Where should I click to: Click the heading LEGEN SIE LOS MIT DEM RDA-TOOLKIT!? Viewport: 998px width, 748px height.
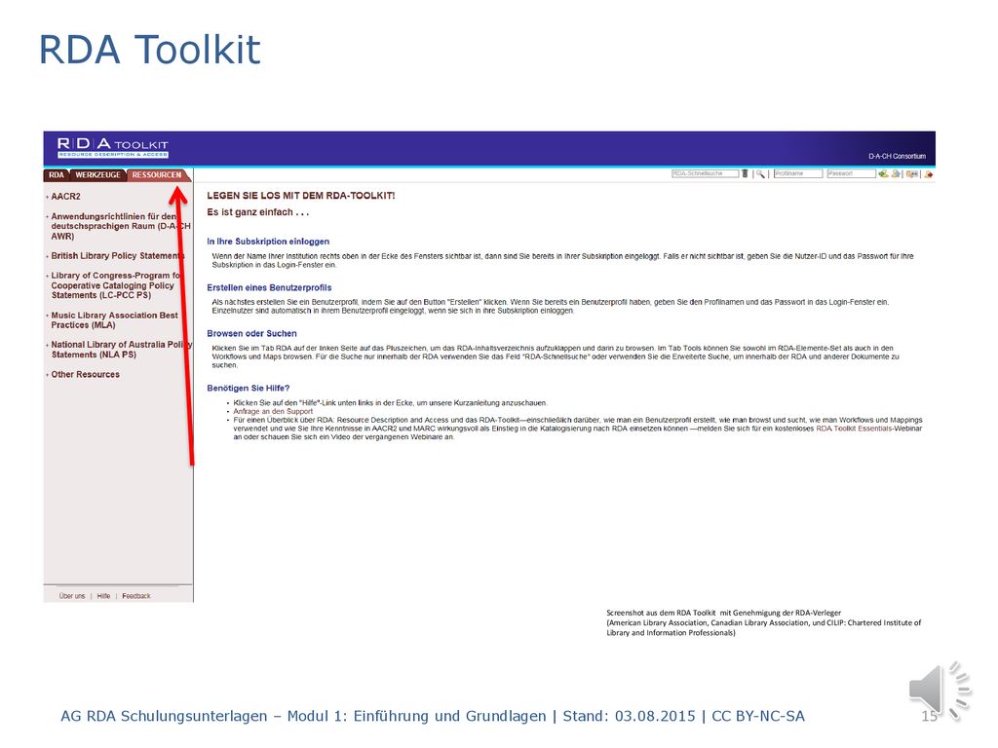tap(301, 196)
